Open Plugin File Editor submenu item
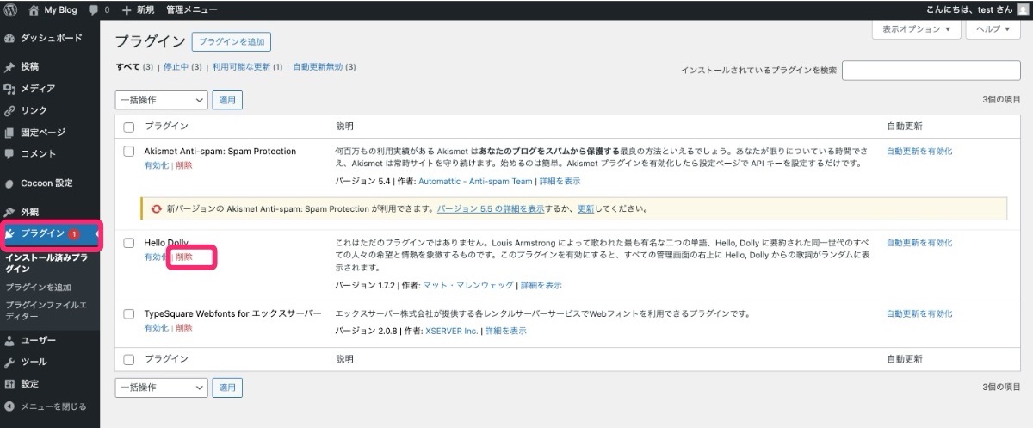The width and height of the screenshot is (1033, 428). (x=46, y=311)
